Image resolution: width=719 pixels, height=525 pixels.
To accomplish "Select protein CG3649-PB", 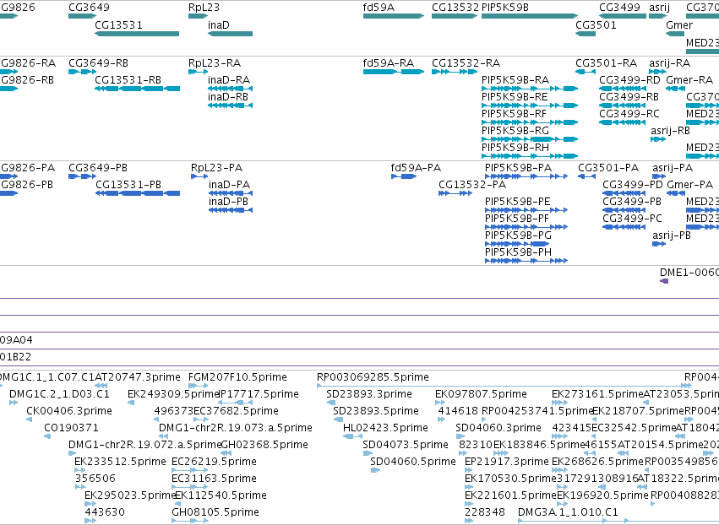I will point(82,176).
